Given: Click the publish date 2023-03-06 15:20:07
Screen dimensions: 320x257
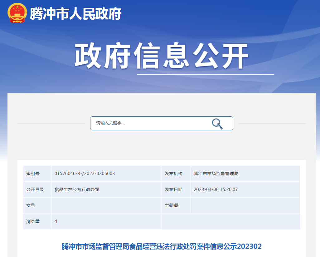Looking at the screenshot, I should 216,189.
